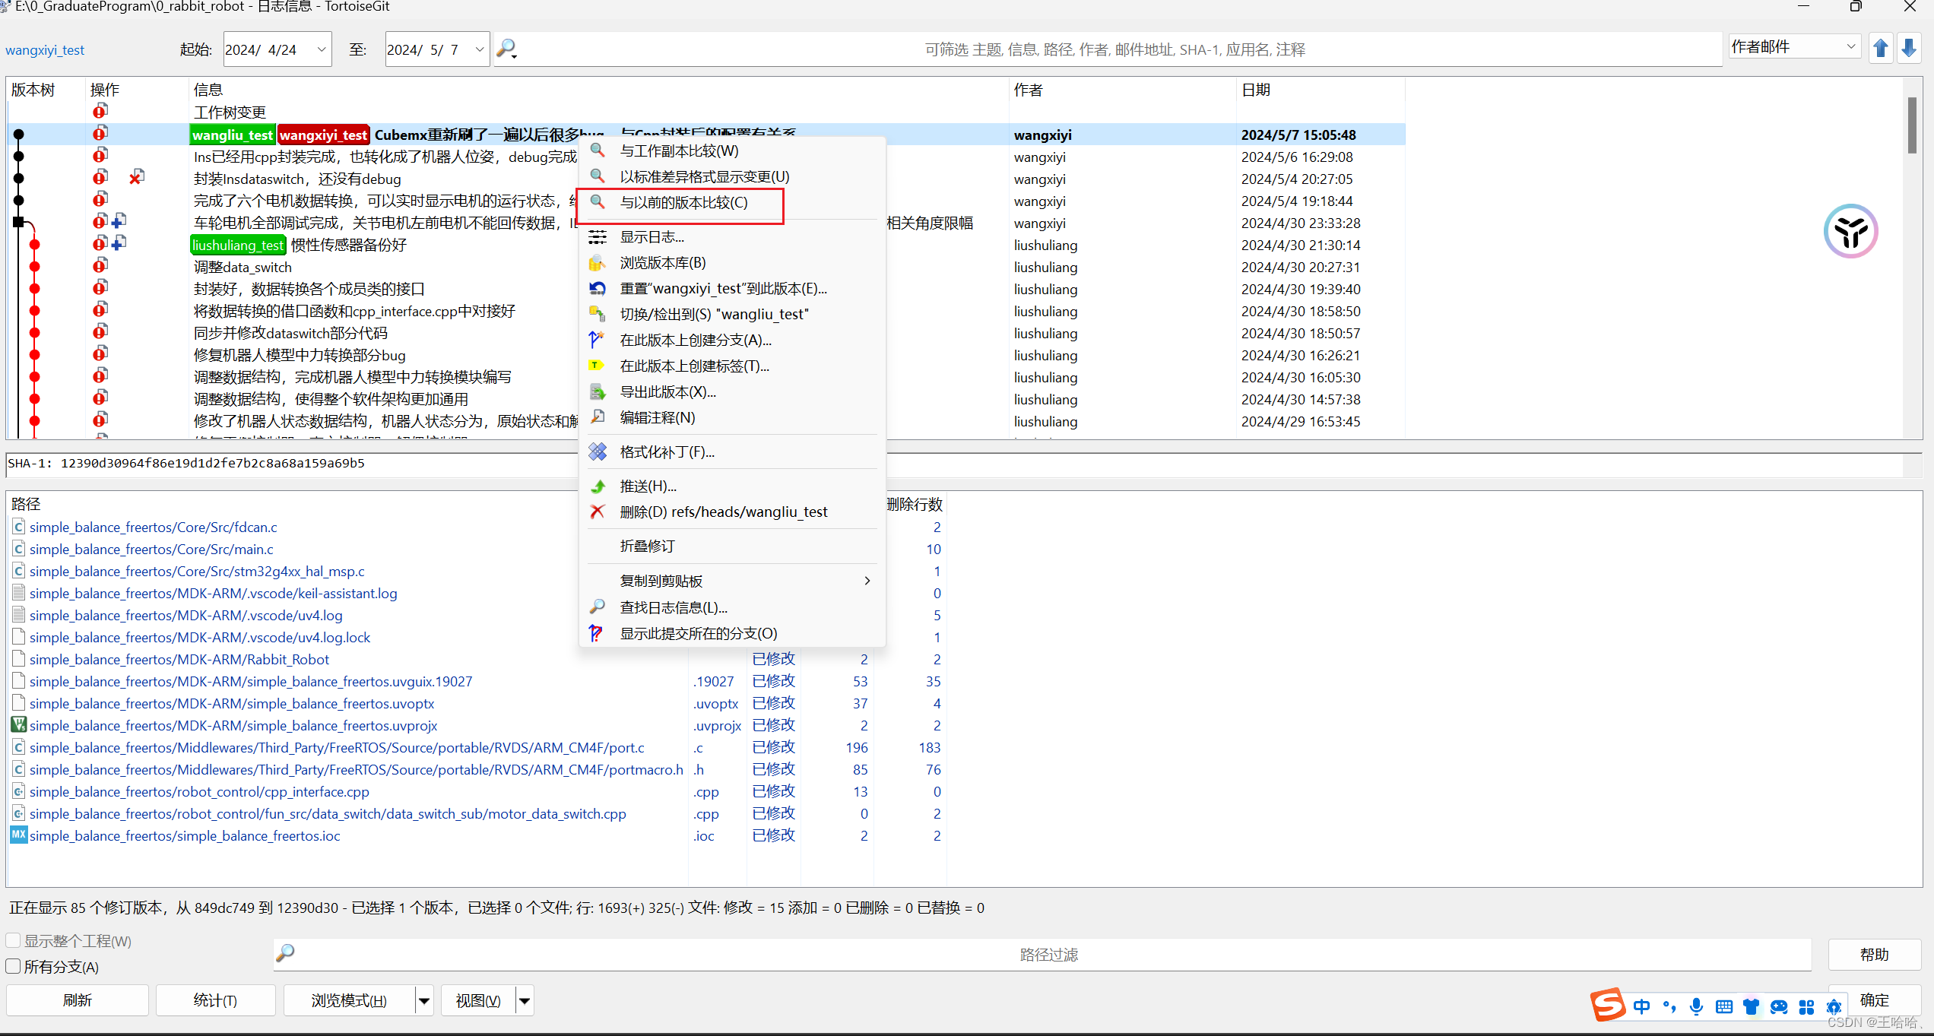Click the red X delete branch menu icon
1934x1036 pixels.
coord(598,512)
